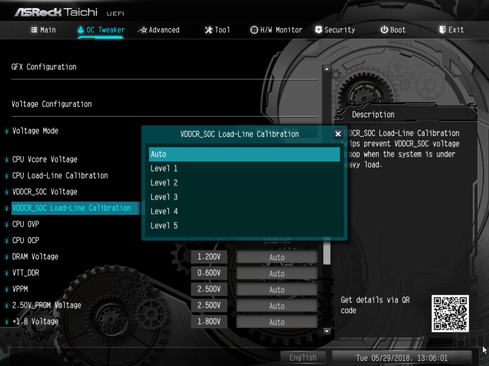Screen dimensions: 489x366
Task: Open the +1.8 Voltage Auto dropdown
Action: tap(277, 322)
